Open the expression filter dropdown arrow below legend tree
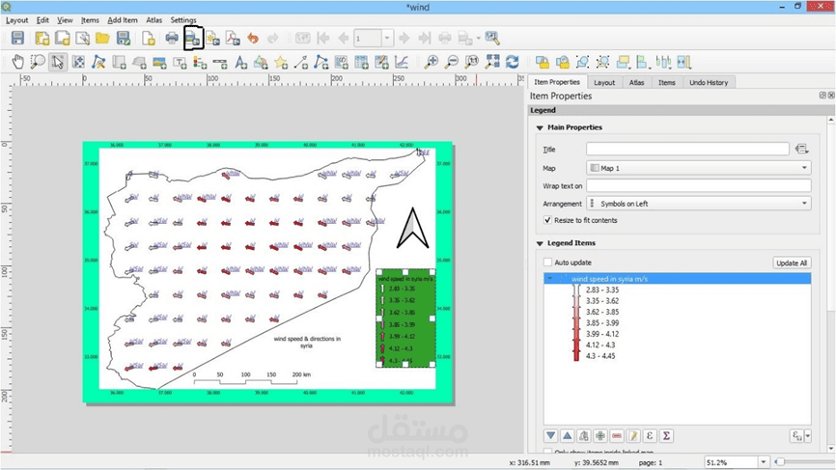Viewport: 836px width, 470px height. [808, 436]
